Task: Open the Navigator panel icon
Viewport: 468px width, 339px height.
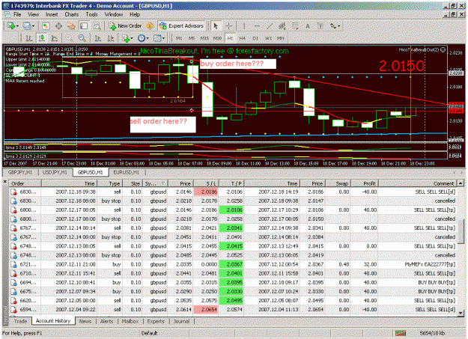Action: tap(71, 26)
